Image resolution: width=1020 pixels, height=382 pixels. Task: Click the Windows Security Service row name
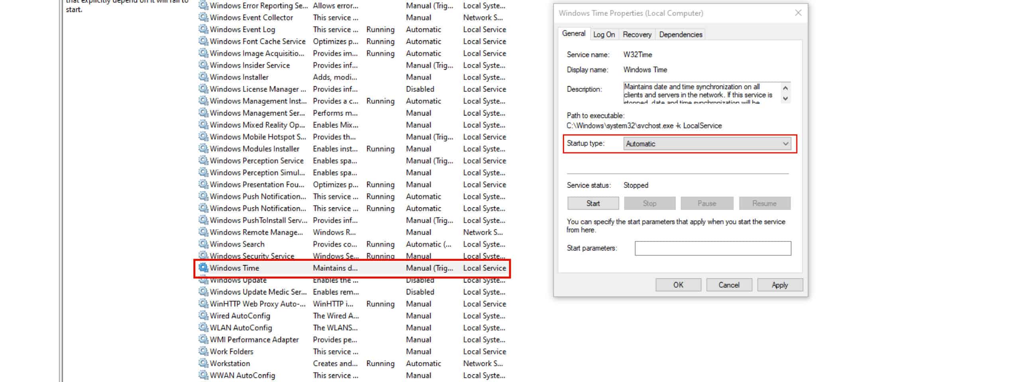pyautogui.click(x=252, y=256)
